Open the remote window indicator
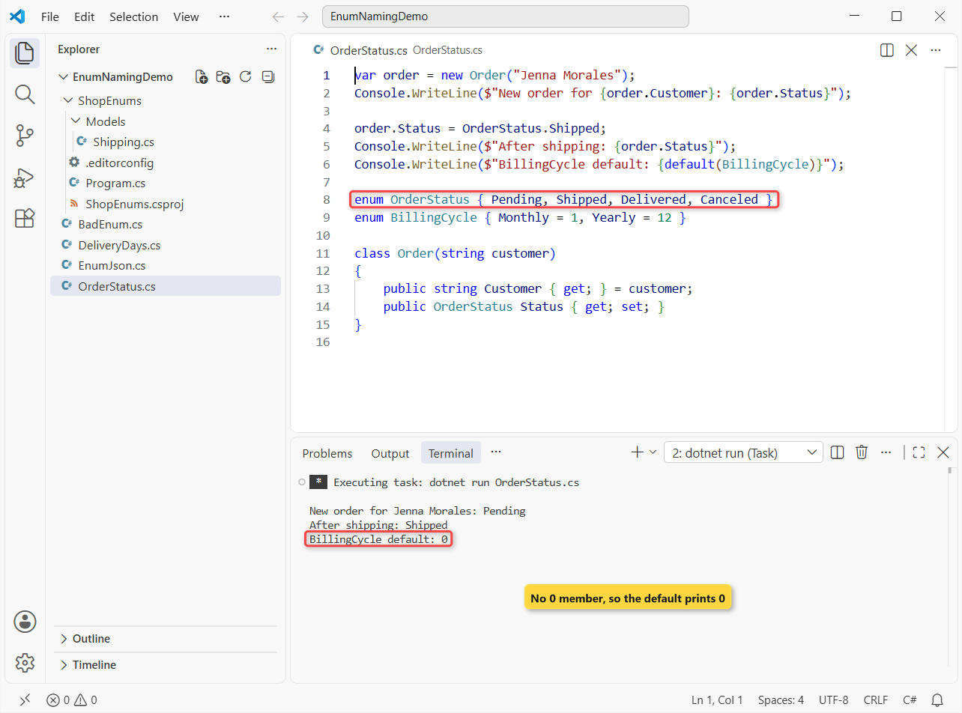This screenshot has height=713, width=962. click(x=25, y=700)
